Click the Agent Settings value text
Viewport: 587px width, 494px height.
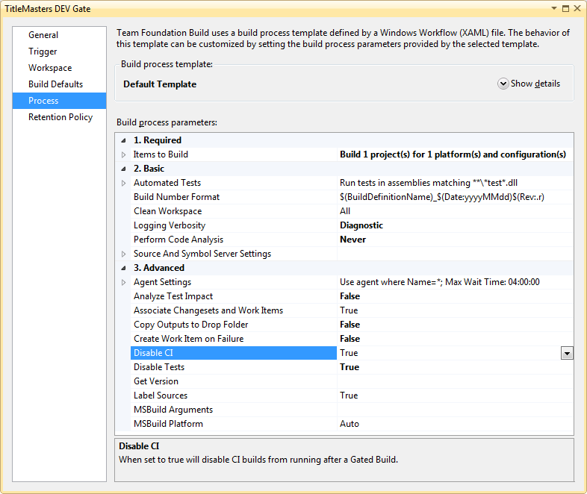tap(439, 282)
